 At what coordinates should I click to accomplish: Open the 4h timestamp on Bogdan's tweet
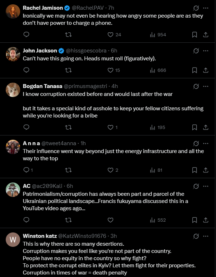pyautogui.click(x=115, y=86)
